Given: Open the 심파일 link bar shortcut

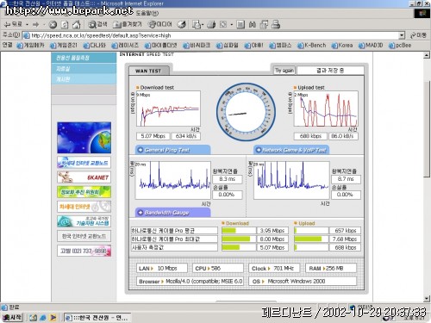Looking at the screenshot, I should [x=228, y=46].
